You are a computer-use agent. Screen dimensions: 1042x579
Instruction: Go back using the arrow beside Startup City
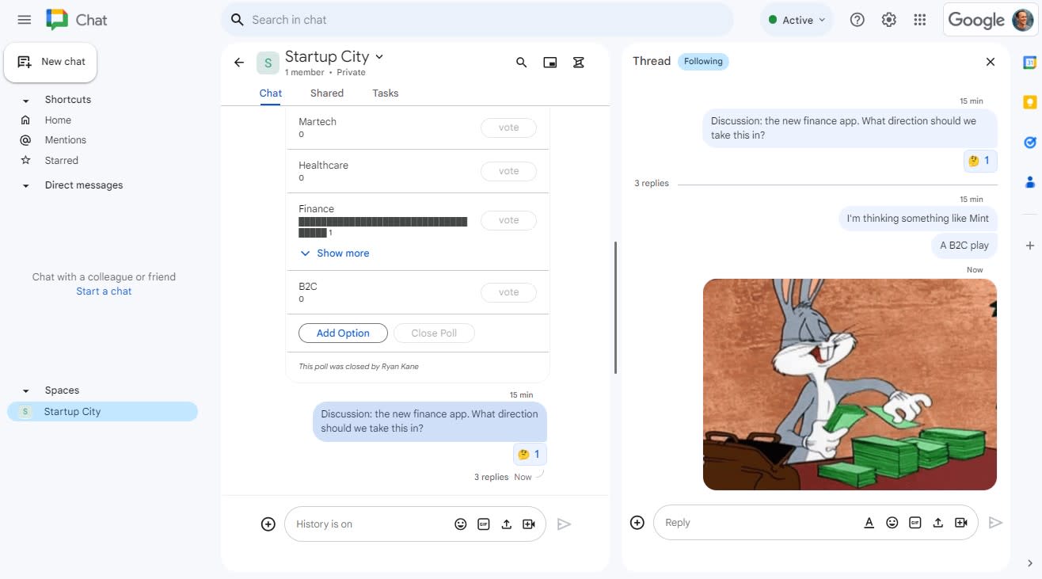(239, 62)
